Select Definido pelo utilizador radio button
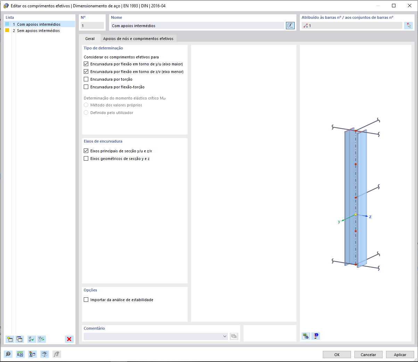418x362 pixels. (86, 113)
